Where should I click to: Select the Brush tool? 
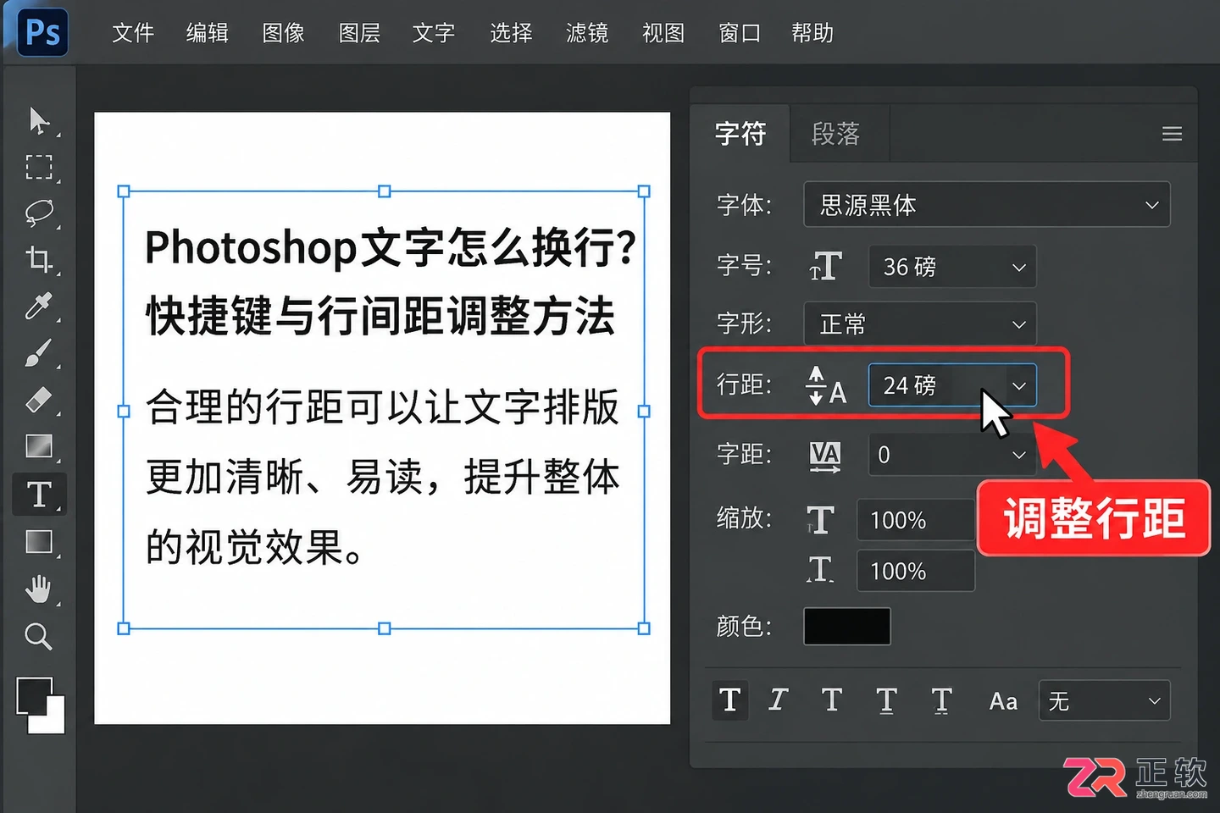tap(38, 352)
